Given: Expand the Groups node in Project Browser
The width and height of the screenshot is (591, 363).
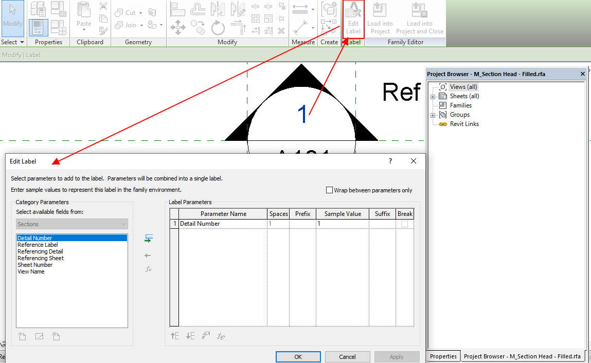Looking at the screenshot, I should [x=433, y=114].
